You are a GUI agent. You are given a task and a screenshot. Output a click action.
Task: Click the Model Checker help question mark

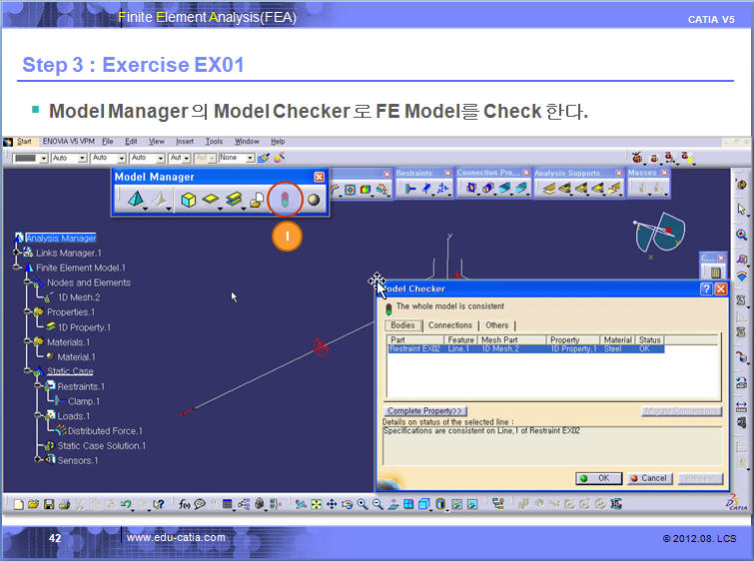tap(706, 288)
